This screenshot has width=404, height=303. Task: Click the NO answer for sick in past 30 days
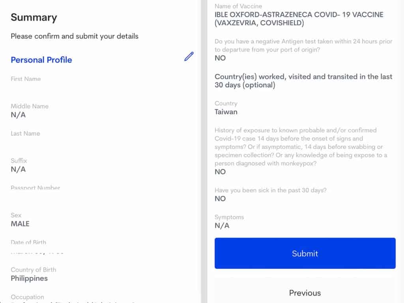(x=220, y=198)
